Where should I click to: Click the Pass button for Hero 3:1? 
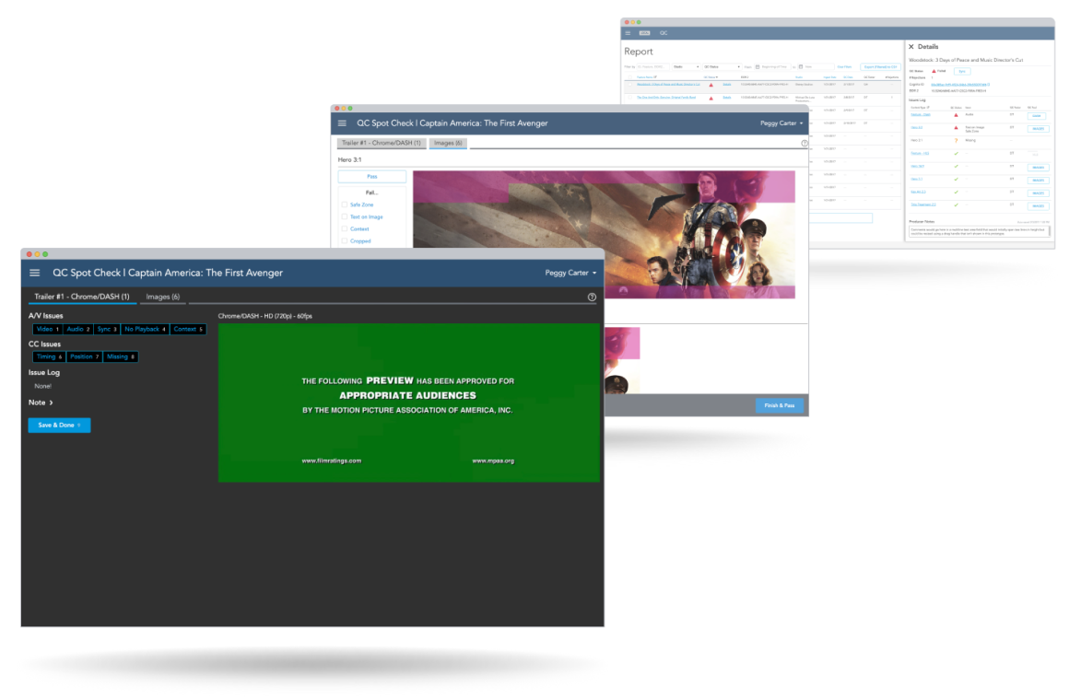point(372,177)
